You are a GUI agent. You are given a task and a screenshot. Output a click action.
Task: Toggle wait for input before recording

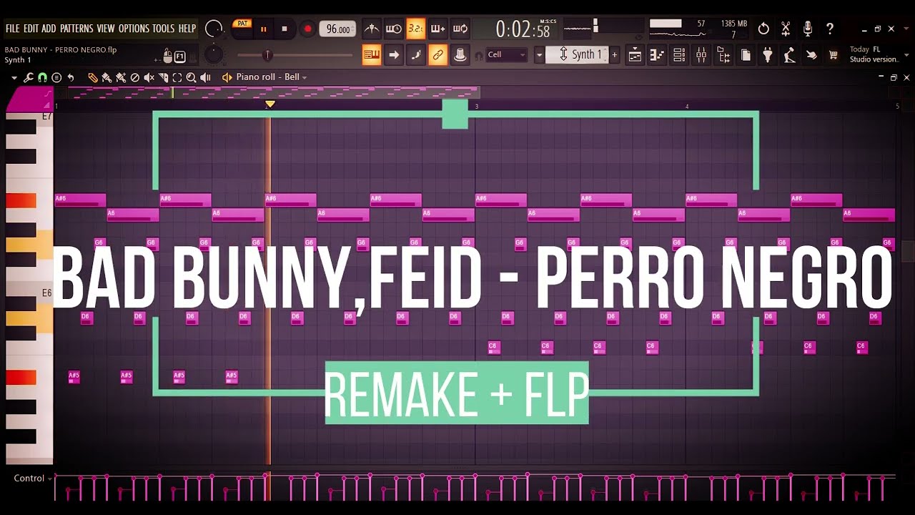point(394,29)
